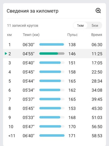Click the Темп (км) column header

click(31, 35)
